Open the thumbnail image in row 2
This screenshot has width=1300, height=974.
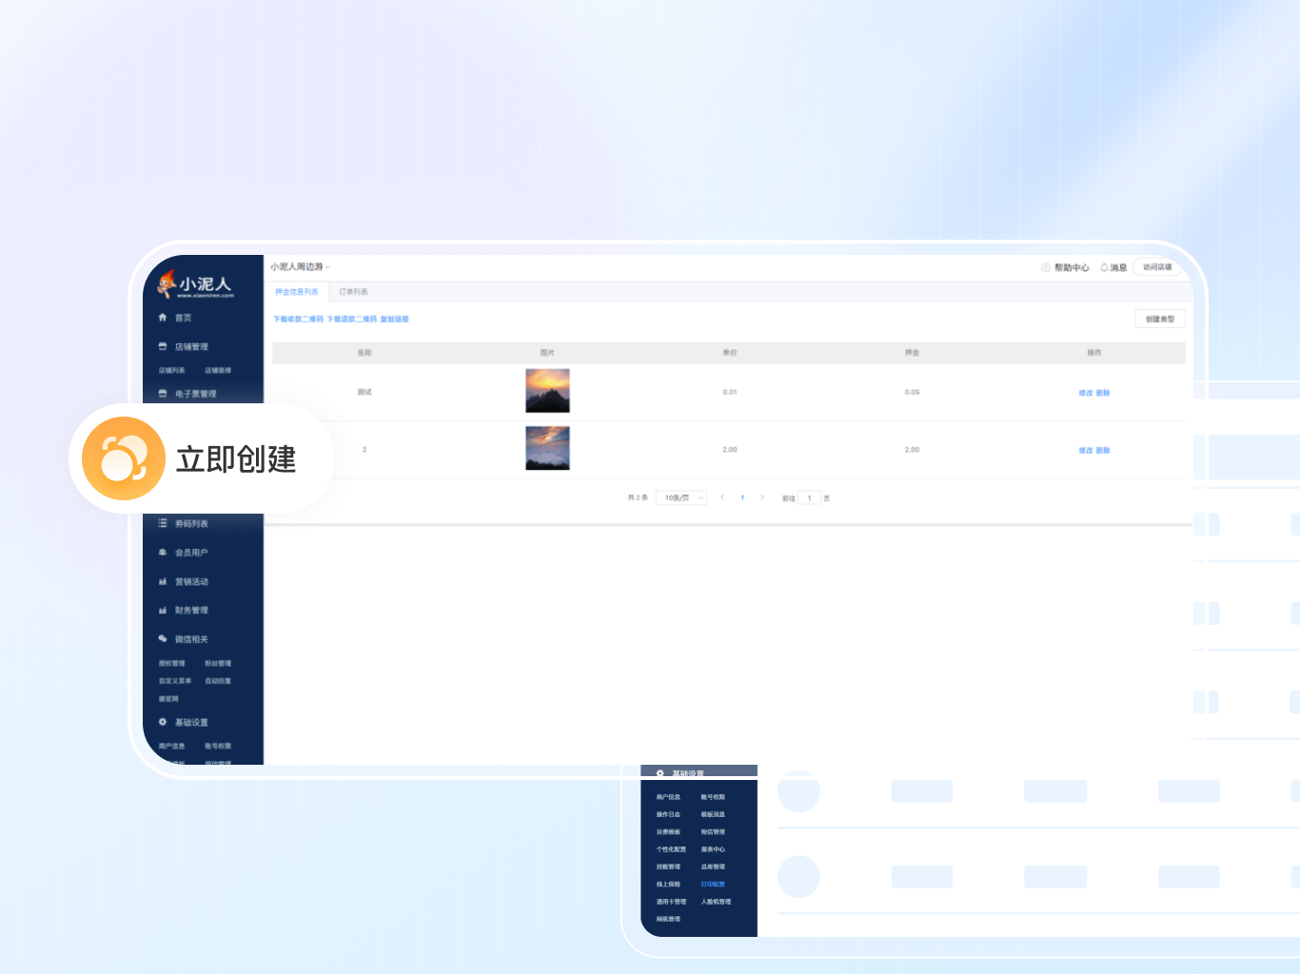coord(547,448)
